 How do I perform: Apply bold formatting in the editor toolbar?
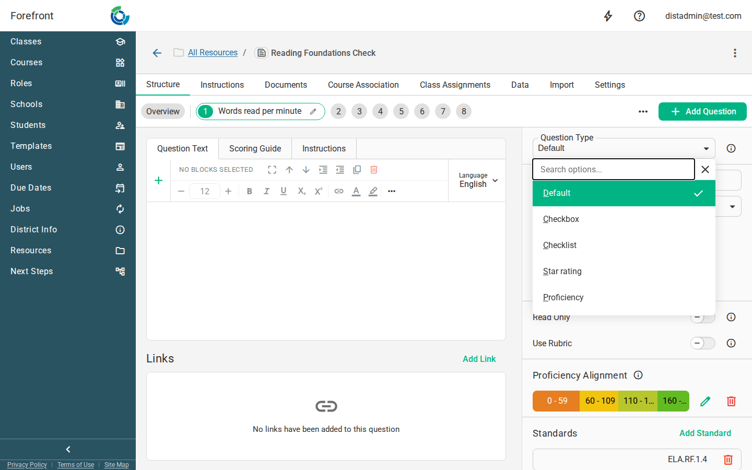(250, 191)
